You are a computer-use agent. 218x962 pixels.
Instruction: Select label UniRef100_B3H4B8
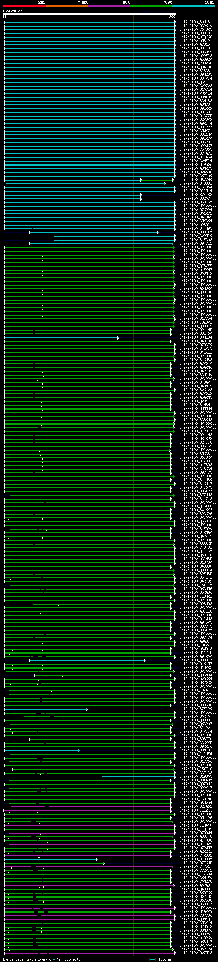196,101
